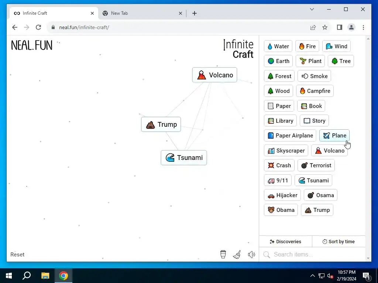The height and width of the screenshot is (283, 378).
Task: Select the Obama element
Action: [x=281, y=210]
